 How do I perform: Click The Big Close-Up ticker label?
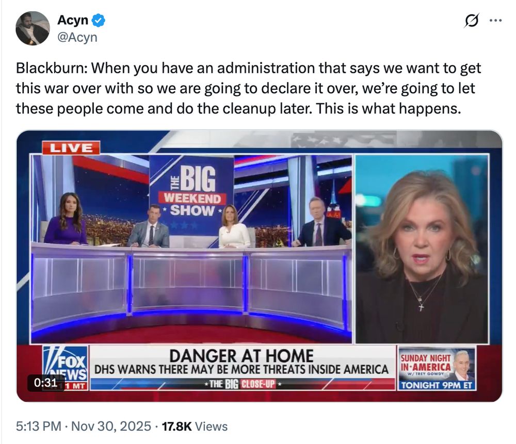(242, 384)
